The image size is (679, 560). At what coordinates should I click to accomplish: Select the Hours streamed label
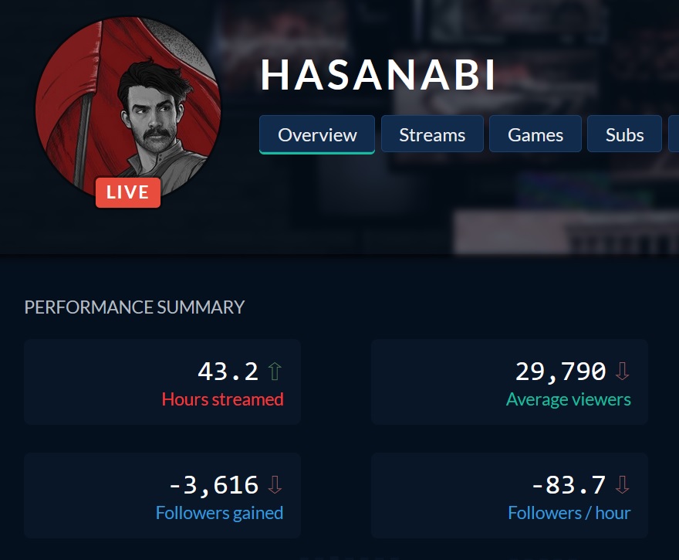point(222,399)
